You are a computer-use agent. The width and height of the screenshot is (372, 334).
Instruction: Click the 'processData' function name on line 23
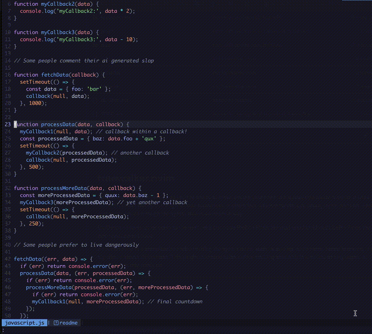pyautogui.click(x=58, y=124)
